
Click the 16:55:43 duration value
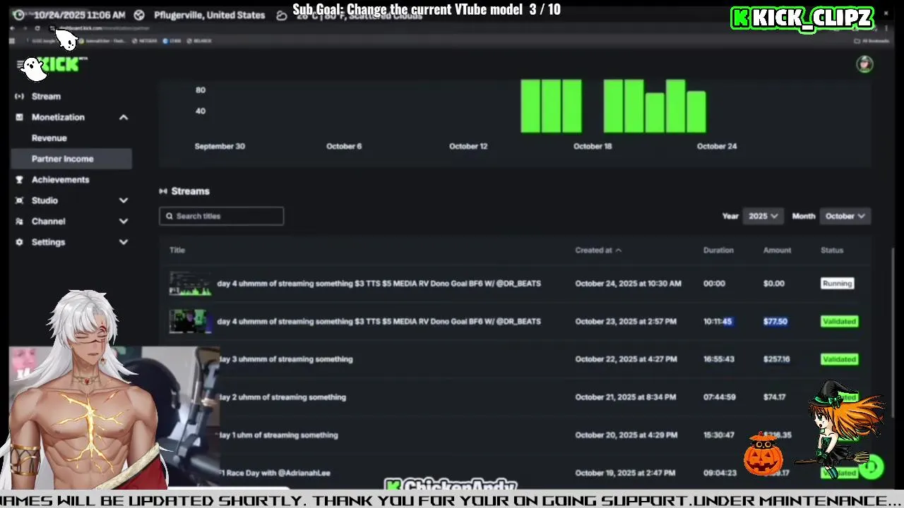coord(719,359)
